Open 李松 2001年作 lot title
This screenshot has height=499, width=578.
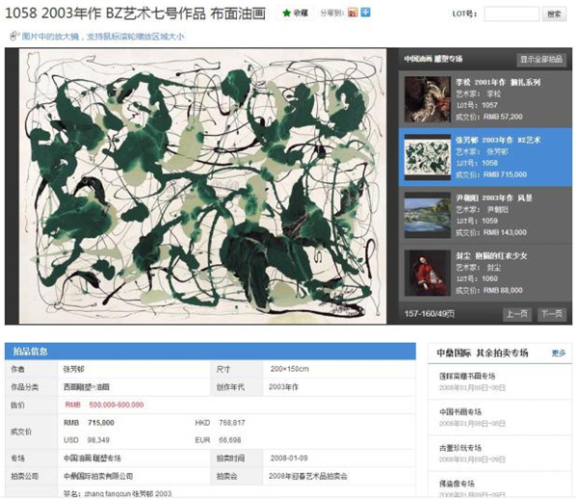point(498,82)
